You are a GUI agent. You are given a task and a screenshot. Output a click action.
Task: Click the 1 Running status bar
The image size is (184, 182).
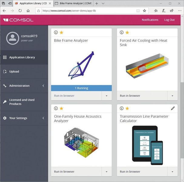coord(81,88)
